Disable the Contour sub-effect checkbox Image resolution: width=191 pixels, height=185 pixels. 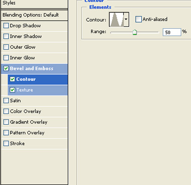click(13, 79)
